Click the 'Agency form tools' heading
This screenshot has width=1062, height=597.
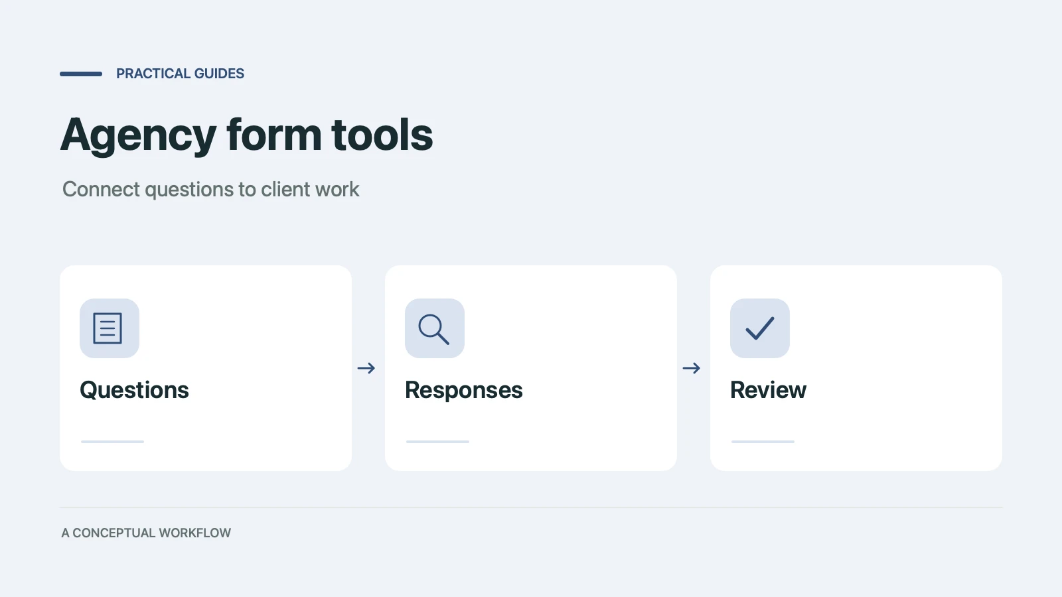247,135
